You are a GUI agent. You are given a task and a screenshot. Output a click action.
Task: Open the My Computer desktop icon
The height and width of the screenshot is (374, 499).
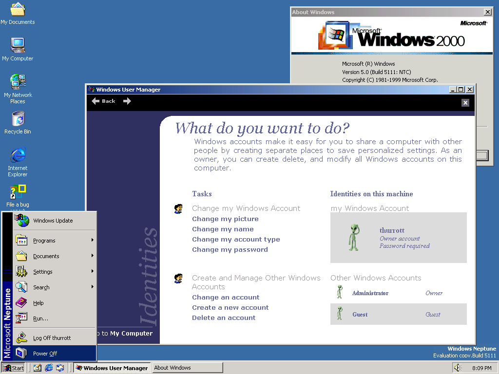(18, 46)
